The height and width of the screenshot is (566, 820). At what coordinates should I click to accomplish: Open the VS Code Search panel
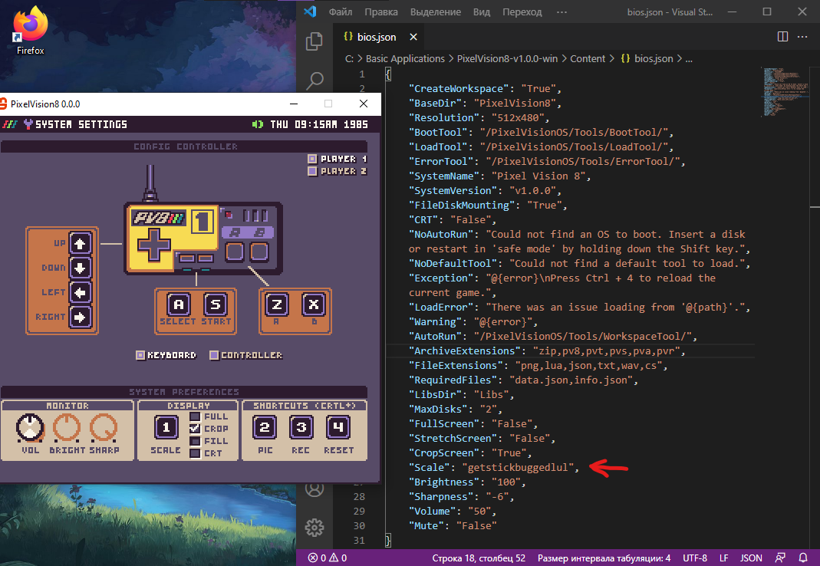pos(314,81)
